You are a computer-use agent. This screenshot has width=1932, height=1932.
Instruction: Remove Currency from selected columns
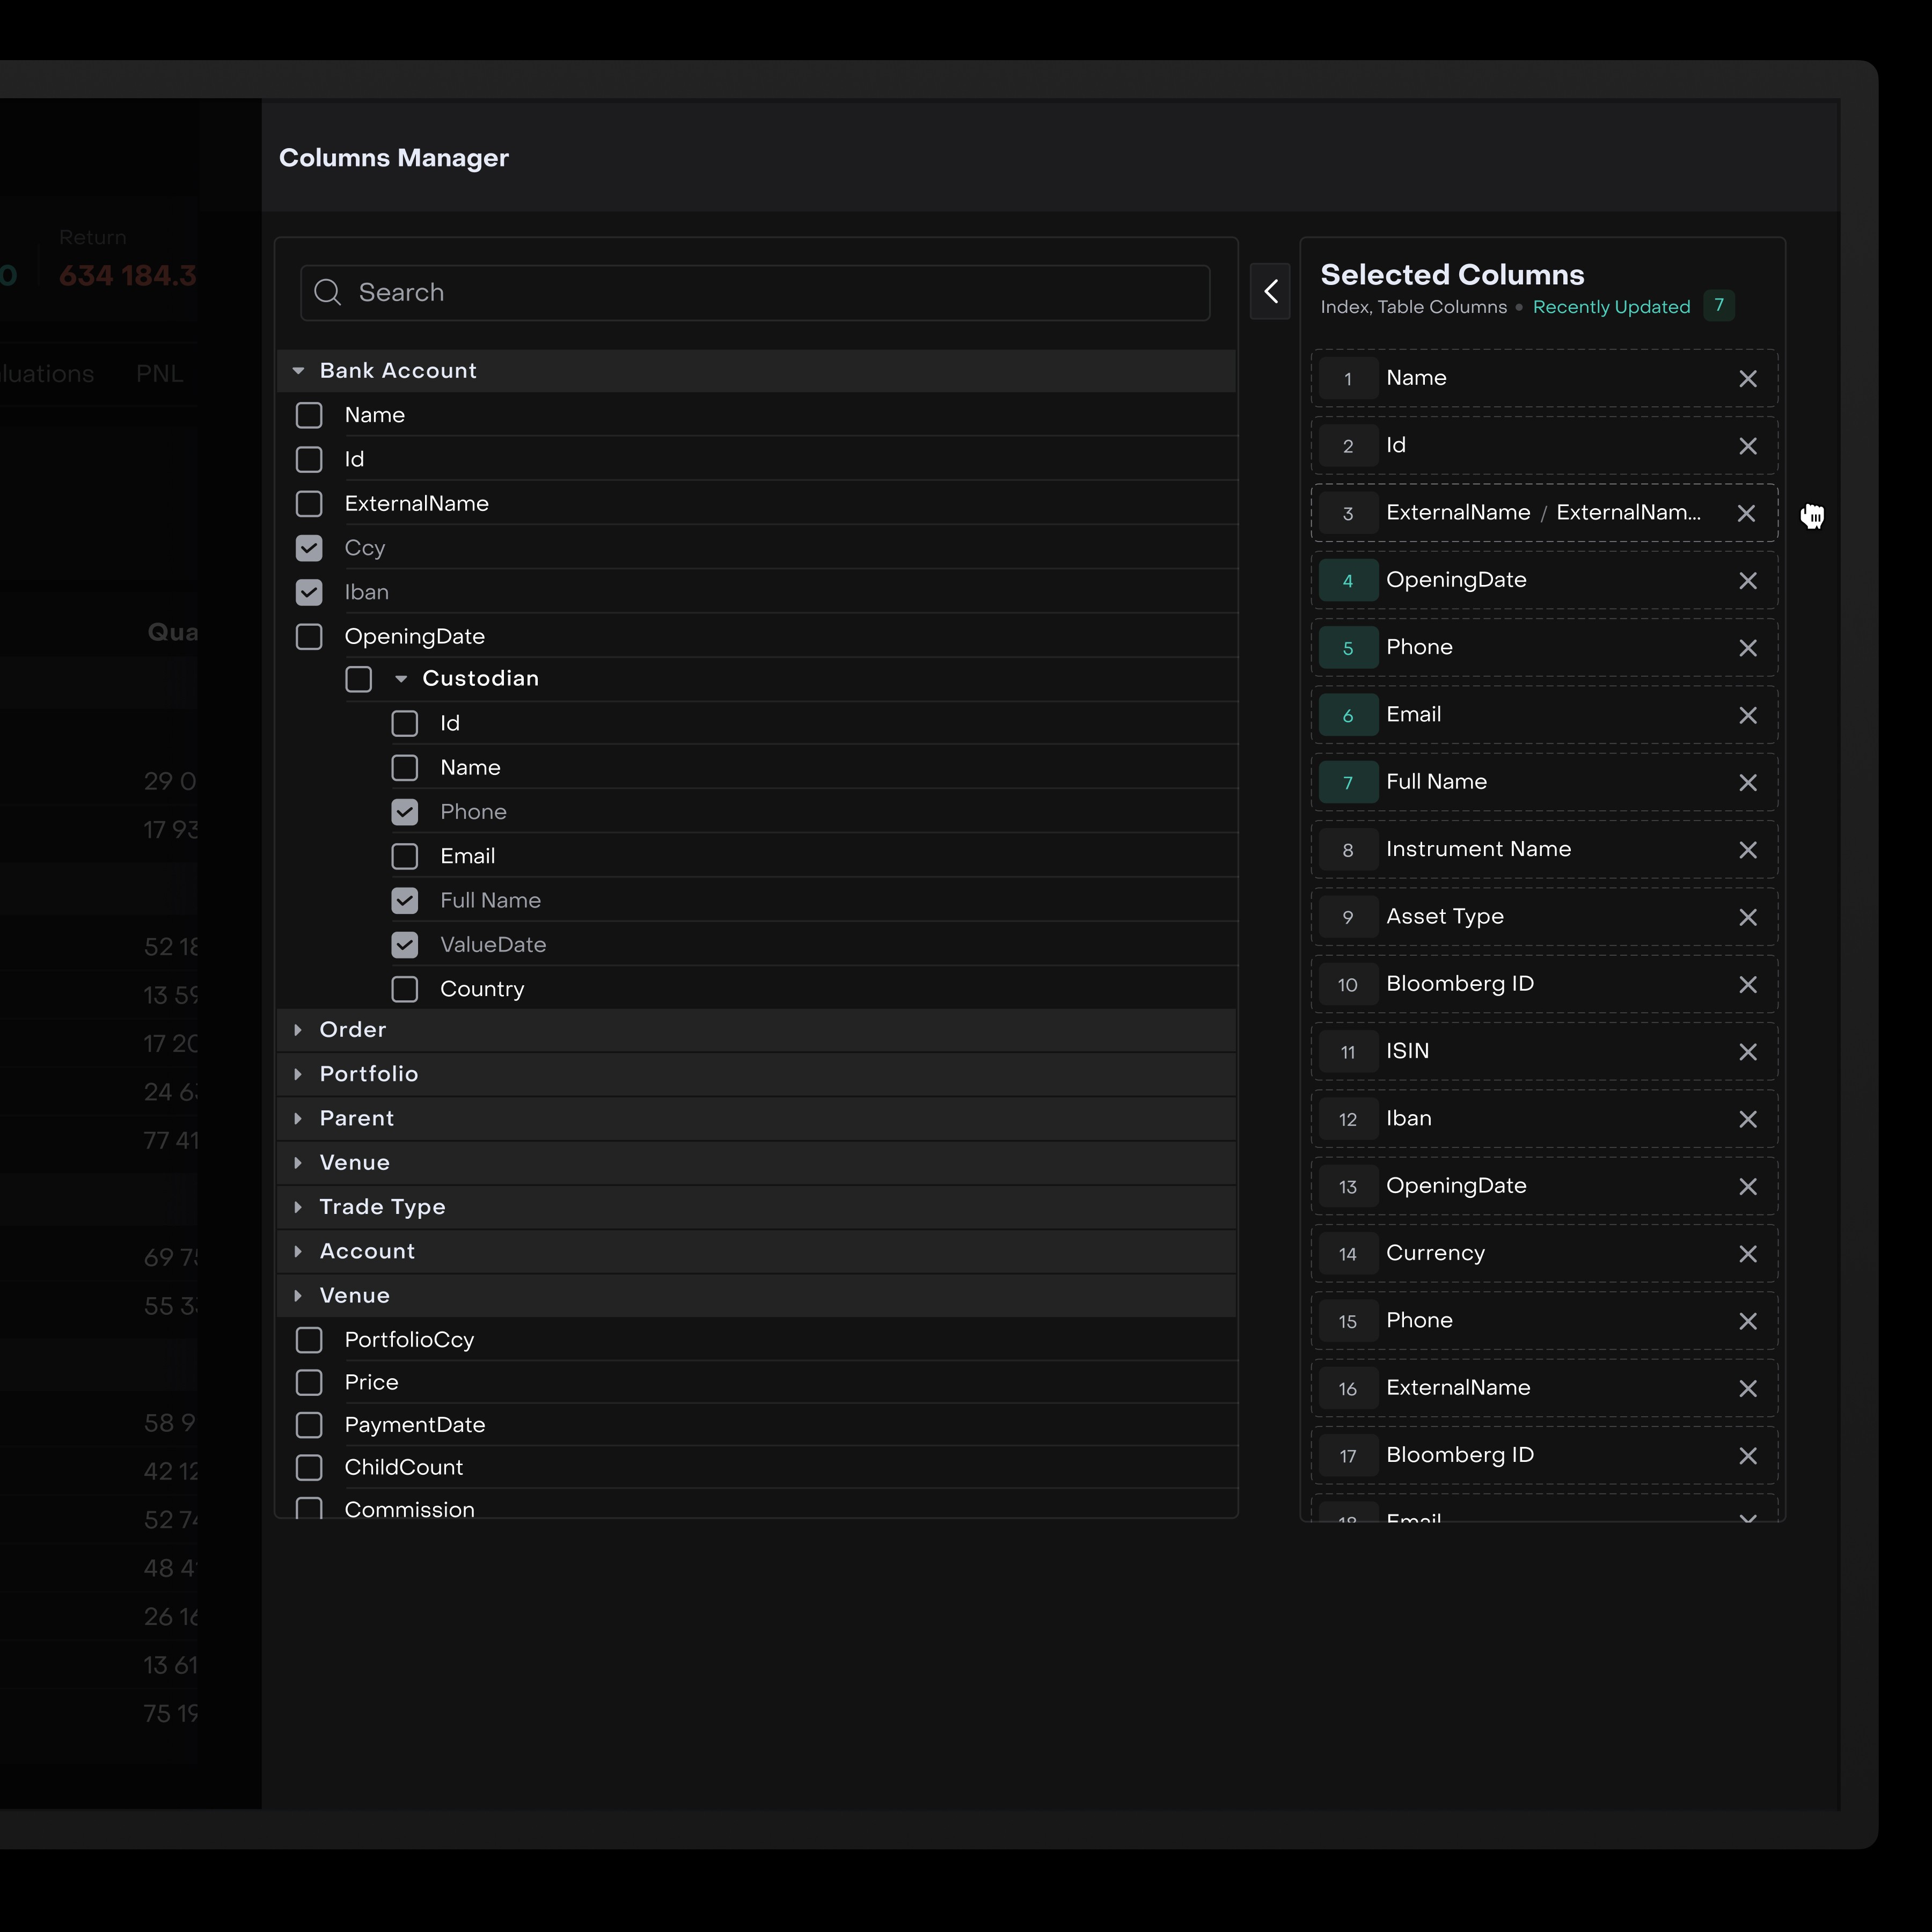1747,1254
